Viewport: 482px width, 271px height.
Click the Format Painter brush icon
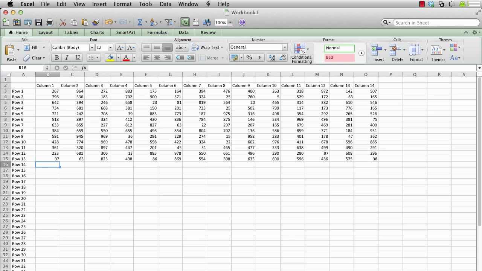[x=95, y=23]
